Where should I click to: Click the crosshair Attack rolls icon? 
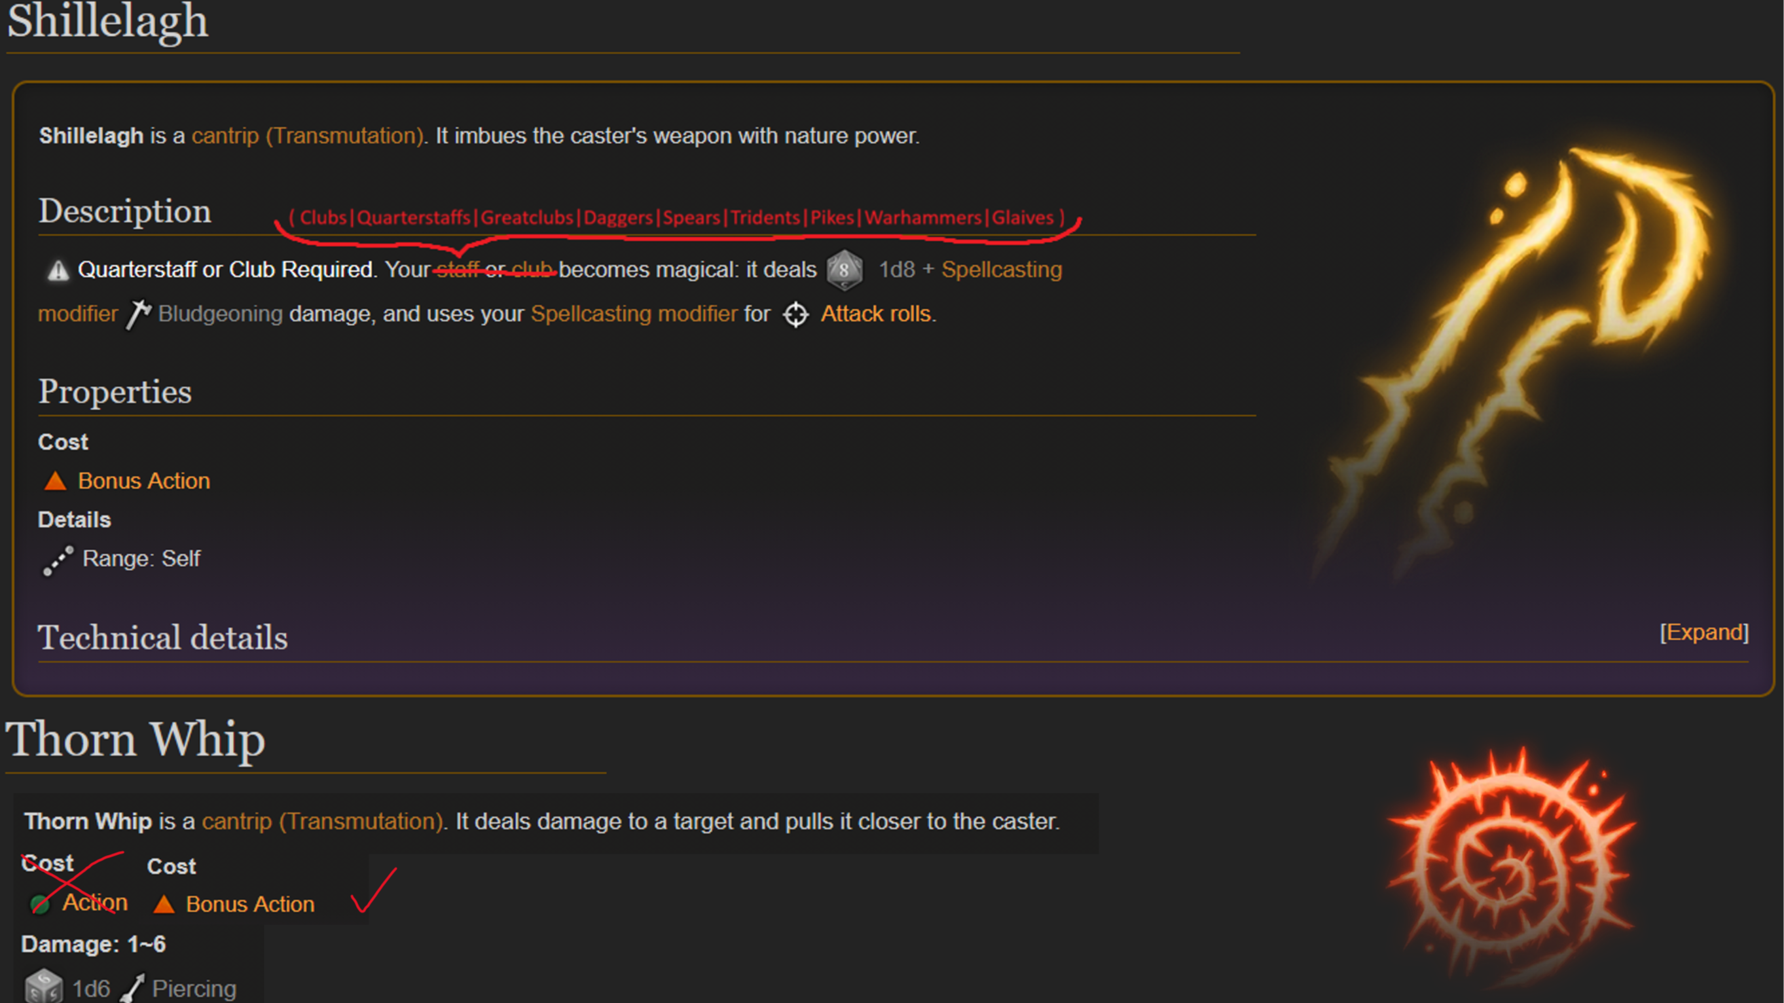click(795, 314)
